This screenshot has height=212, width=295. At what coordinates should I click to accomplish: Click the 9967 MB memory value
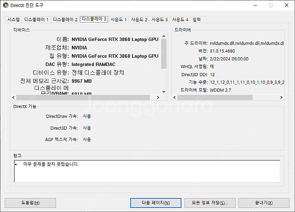pos(81,81)
